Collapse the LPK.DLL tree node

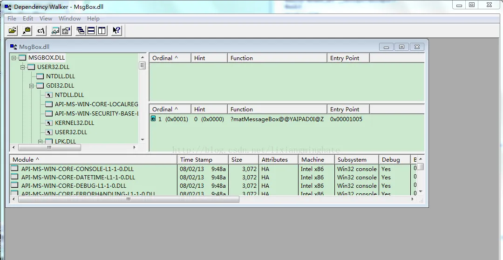41,142
